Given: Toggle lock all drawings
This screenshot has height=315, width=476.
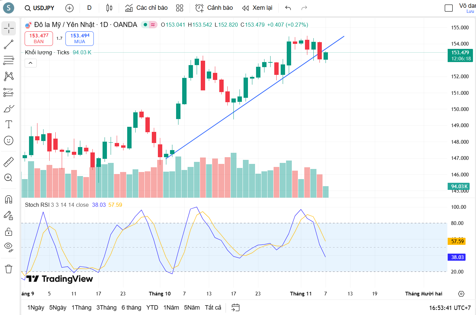Looking at the screenshot, I should click(x=8, y=232).
